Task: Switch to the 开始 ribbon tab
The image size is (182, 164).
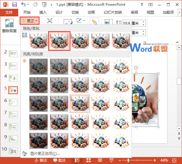Action: tap(27, 12)
